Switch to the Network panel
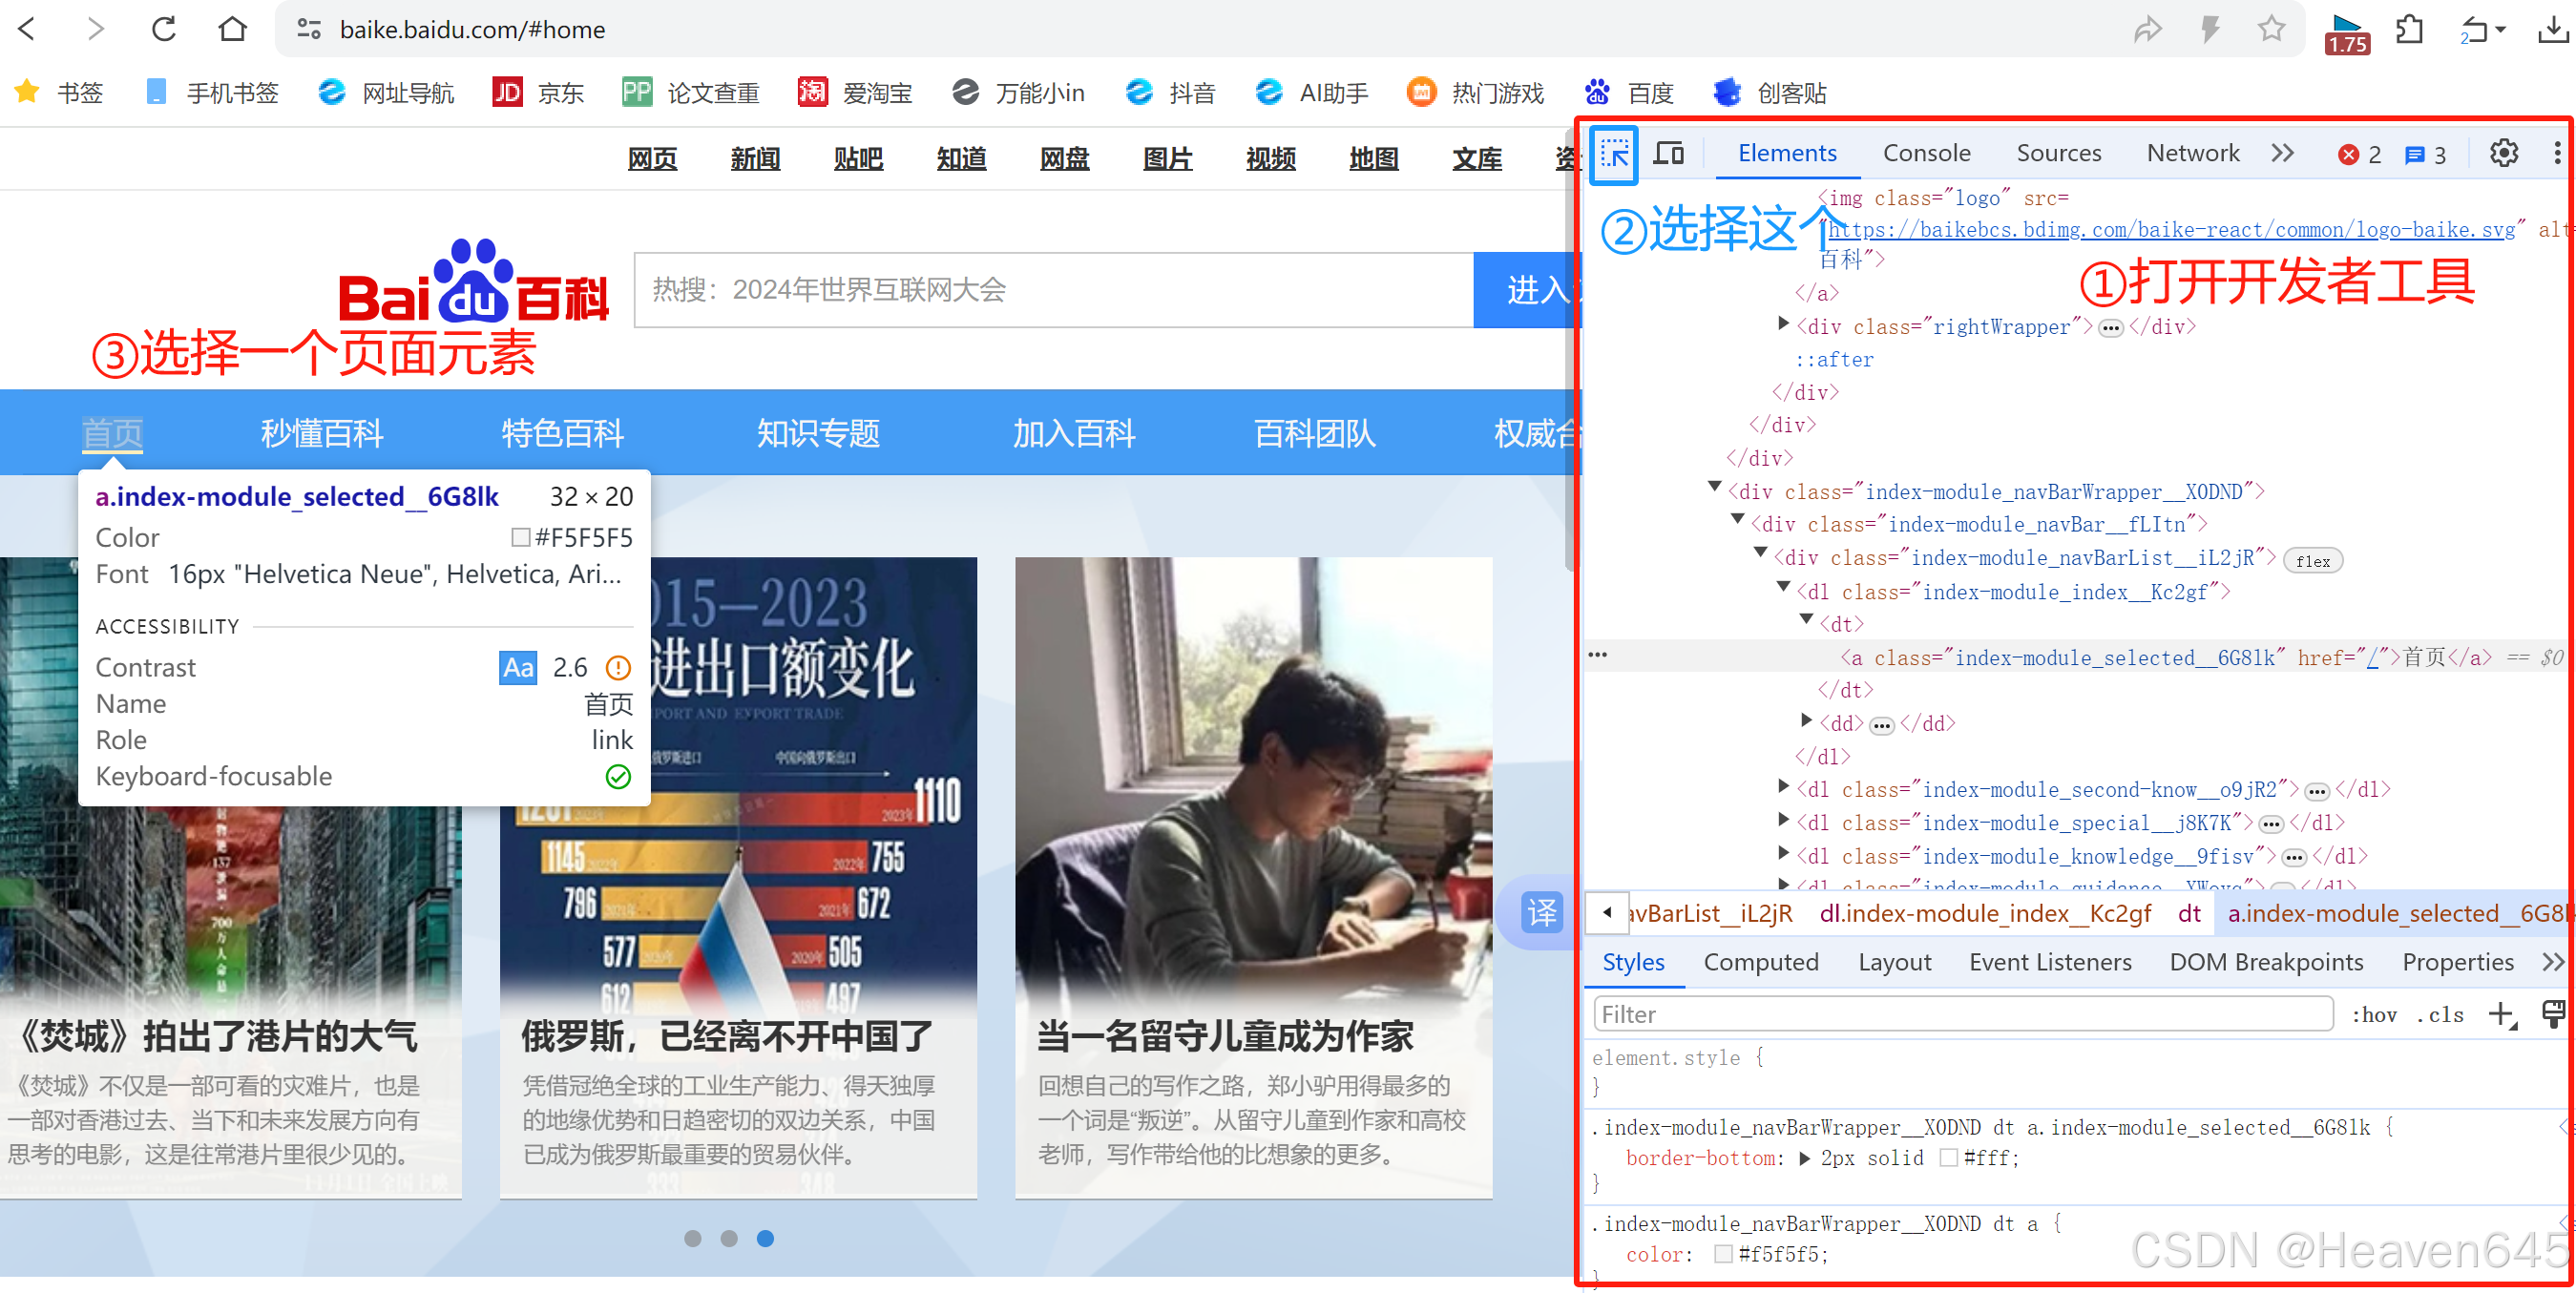Viewport: 2576px width, 1293px height. pyautogui.click(x=2192, y=152)
